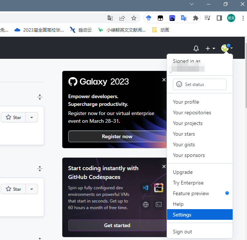Bookmark this page with the star icon

click(x=134, y=18)
